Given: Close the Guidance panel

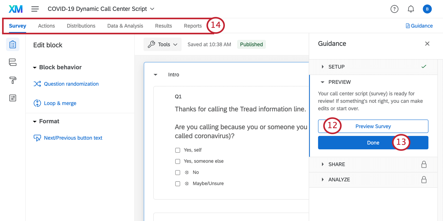Looking at the screenshot, I should [427, 44].
